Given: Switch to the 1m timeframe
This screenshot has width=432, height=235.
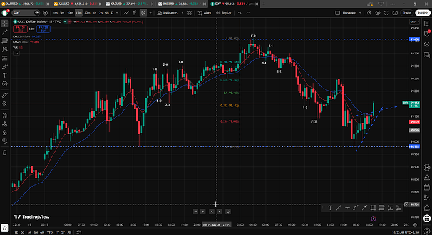Looking at the screenshot, I should (55, 13).
